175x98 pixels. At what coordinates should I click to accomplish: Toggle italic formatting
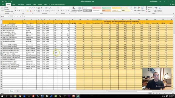(x=17, y=11)
